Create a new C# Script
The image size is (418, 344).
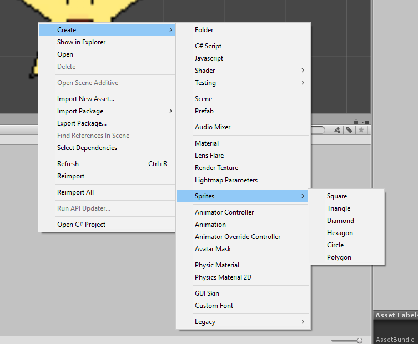tap(243, 46)
